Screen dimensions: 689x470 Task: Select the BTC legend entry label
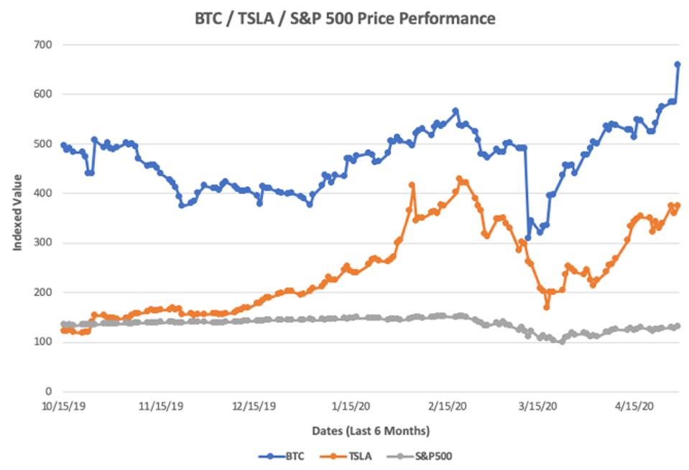[x=295, y=456]
